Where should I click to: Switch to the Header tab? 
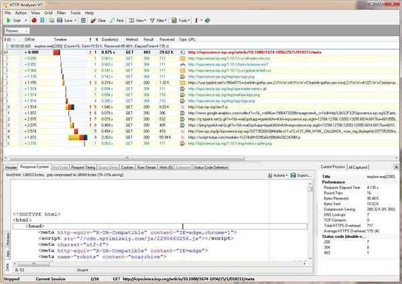coord(11,167)
